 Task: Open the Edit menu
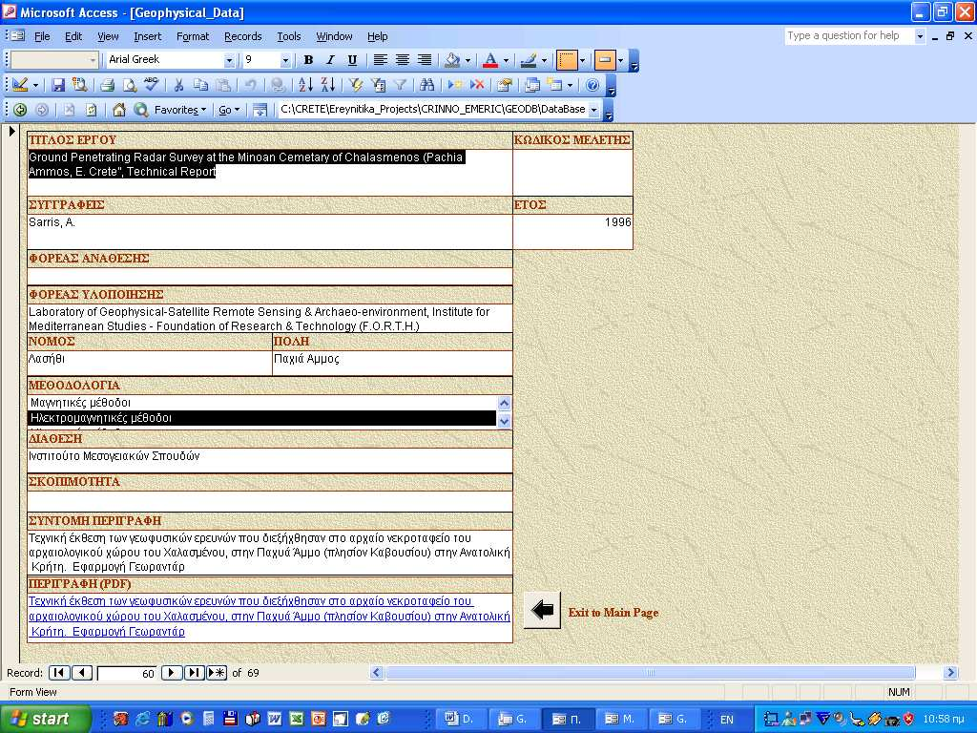(x=73, y=36)
